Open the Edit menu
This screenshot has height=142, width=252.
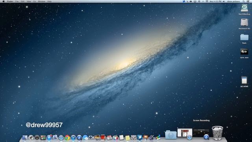(x=23, y=1)
